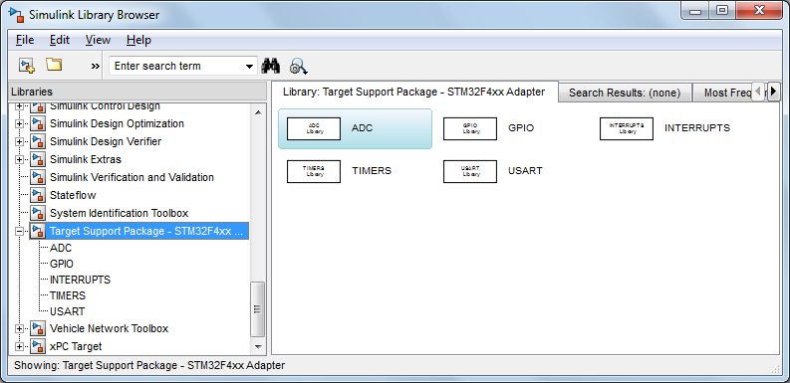Viewport: 790px width, 383px height.
Task: Click Simulink Design Verifier library icon
Action: [37, 142]
